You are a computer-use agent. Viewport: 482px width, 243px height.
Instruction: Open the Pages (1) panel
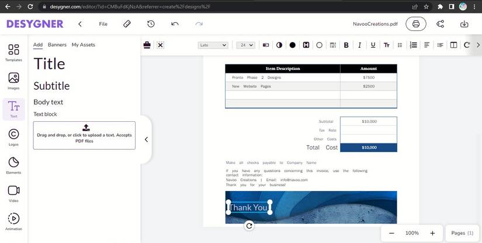(462, 233)
